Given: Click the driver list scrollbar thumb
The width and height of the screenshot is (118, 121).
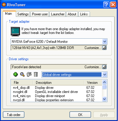Looking at the screenshot, I should pyautogui.click(x=104, y=87).
